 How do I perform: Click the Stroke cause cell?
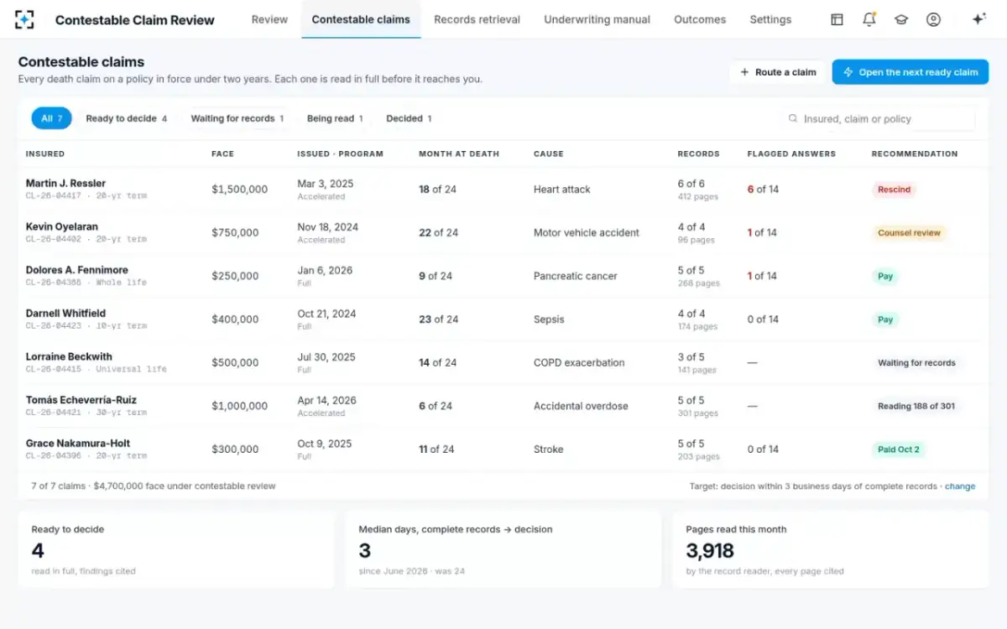point(549,450)
